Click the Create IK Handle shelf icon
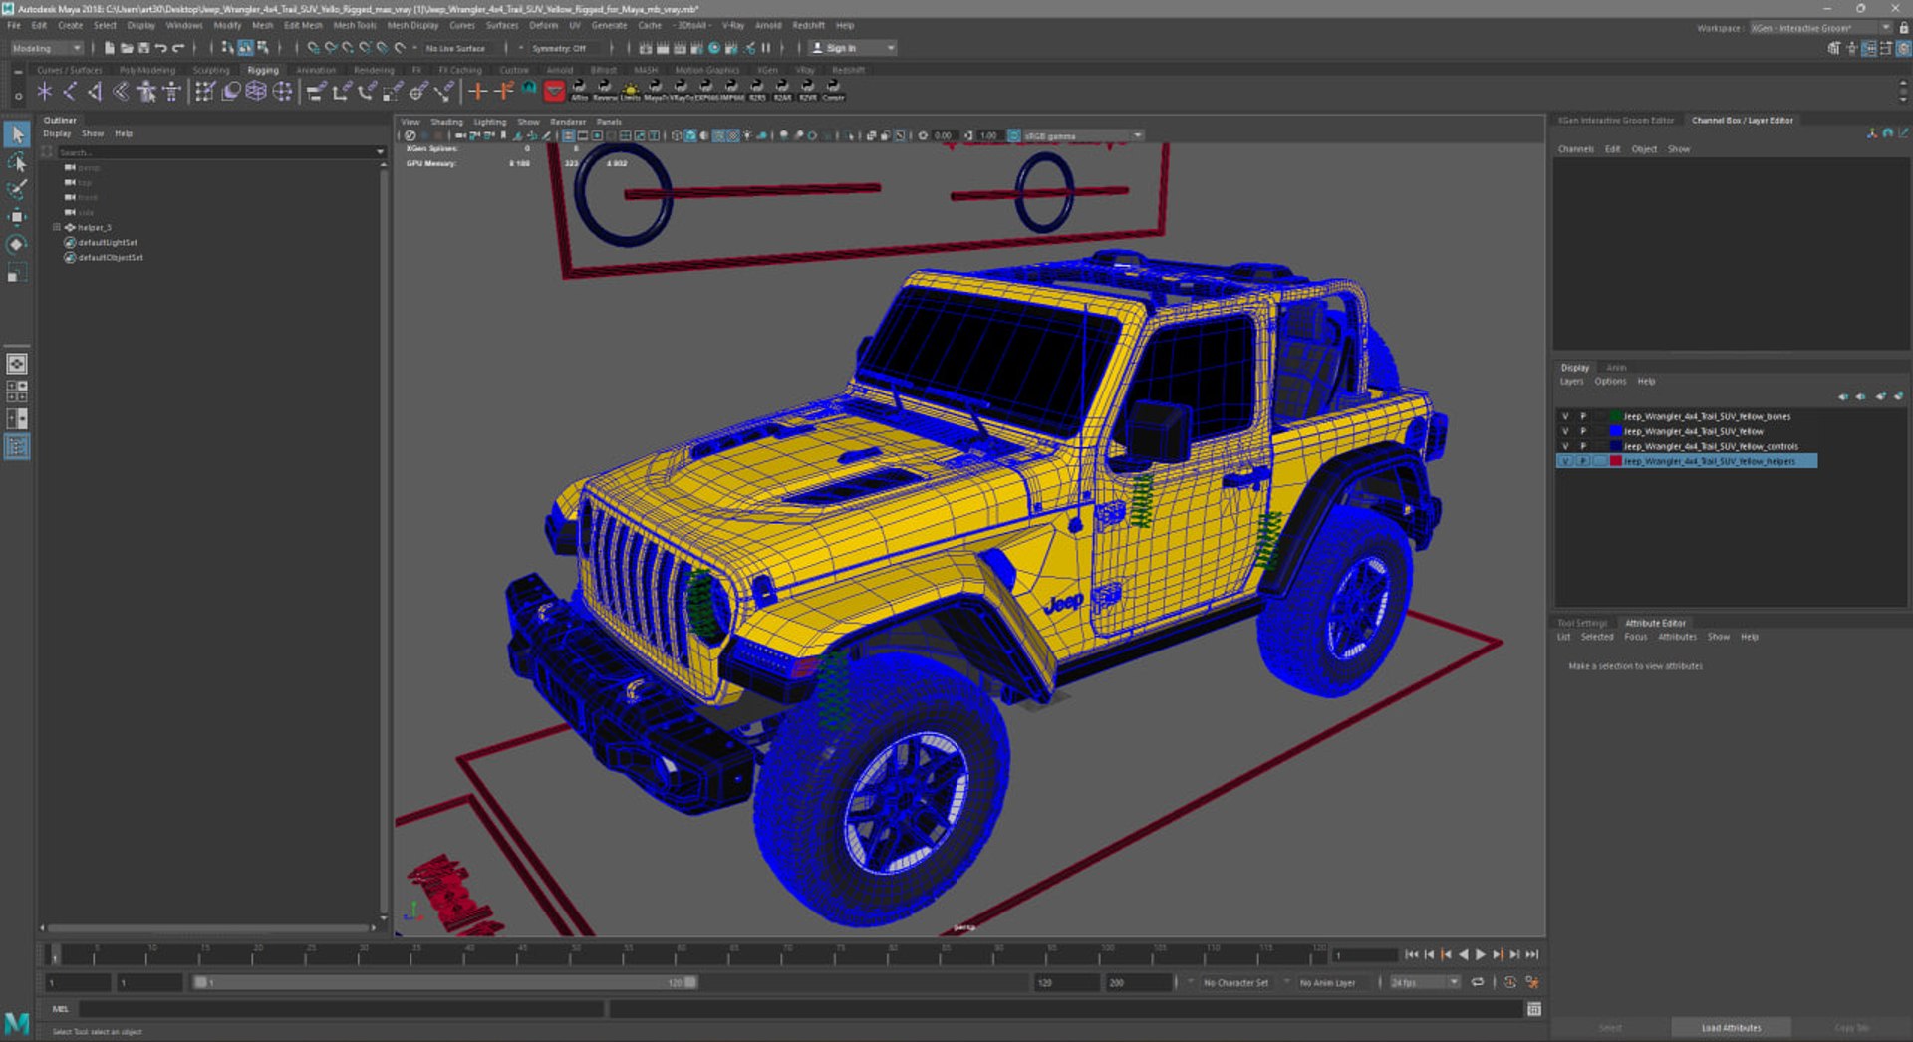The image size is (1913, 1042). (x=96, y=92)
